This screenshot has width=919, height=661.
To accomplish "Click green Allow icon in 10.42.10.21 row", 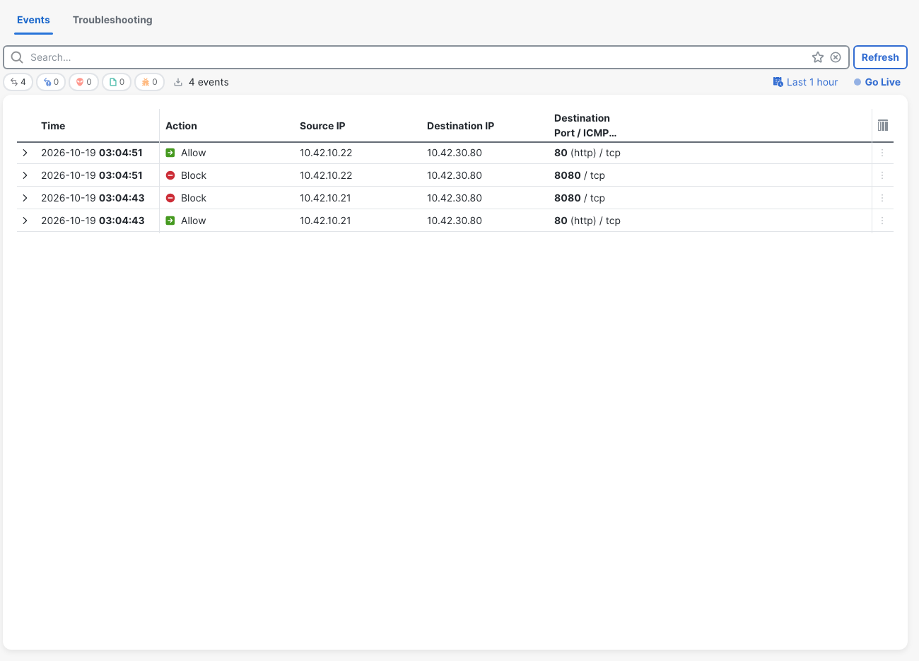I will pos(170,221).
